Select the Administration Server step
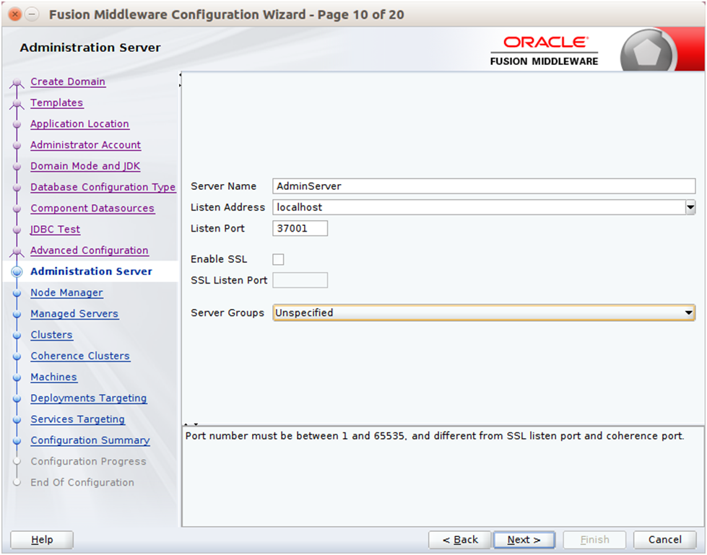 91,271
